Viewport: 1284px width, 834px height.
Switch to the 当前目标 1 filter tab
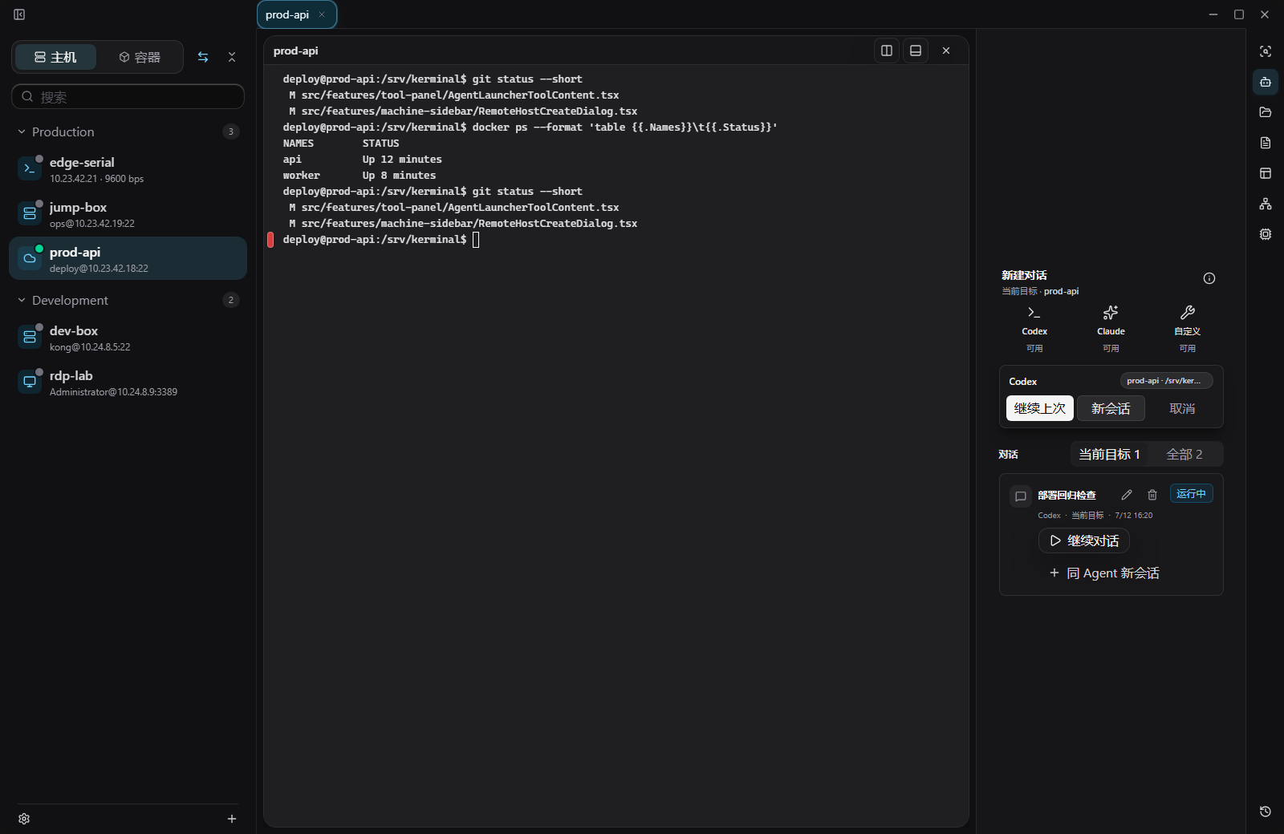point(1109,454)
